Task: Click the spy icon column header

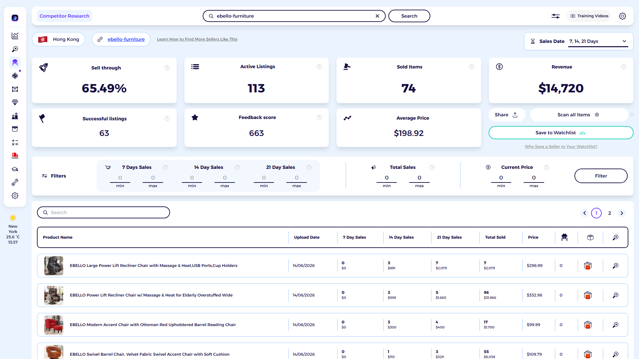Action: click(564, 237)
